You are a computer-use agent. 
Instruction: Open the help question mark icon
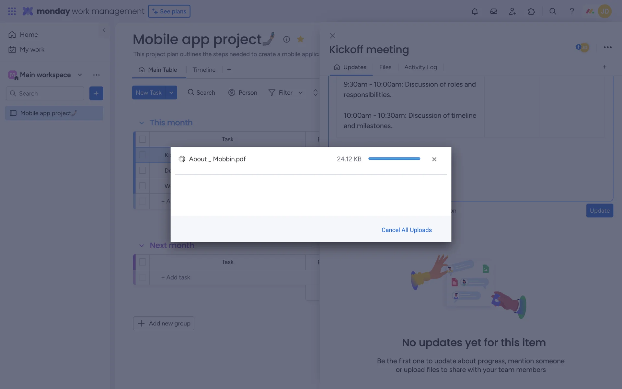pyautogui.click(x=572, y=11)
